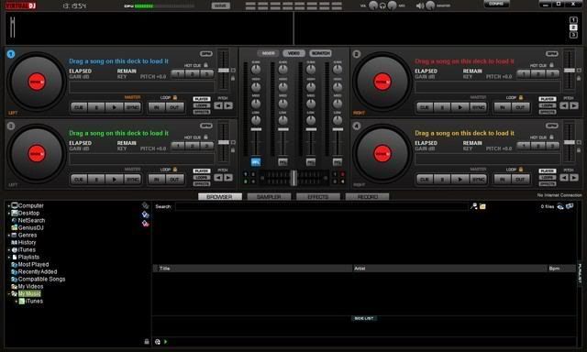Switch center panel to MIXER
The height and width of the screenshot is (352, 587).
pyautogui.click(x=268, y=53)
